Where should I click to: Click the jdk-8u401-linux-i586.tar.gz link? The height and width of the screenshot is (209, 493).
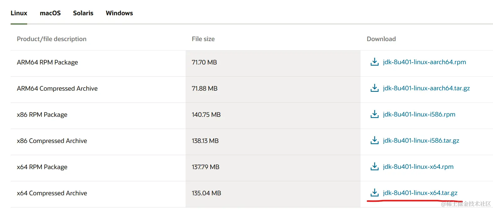click(x=421, y=140)
